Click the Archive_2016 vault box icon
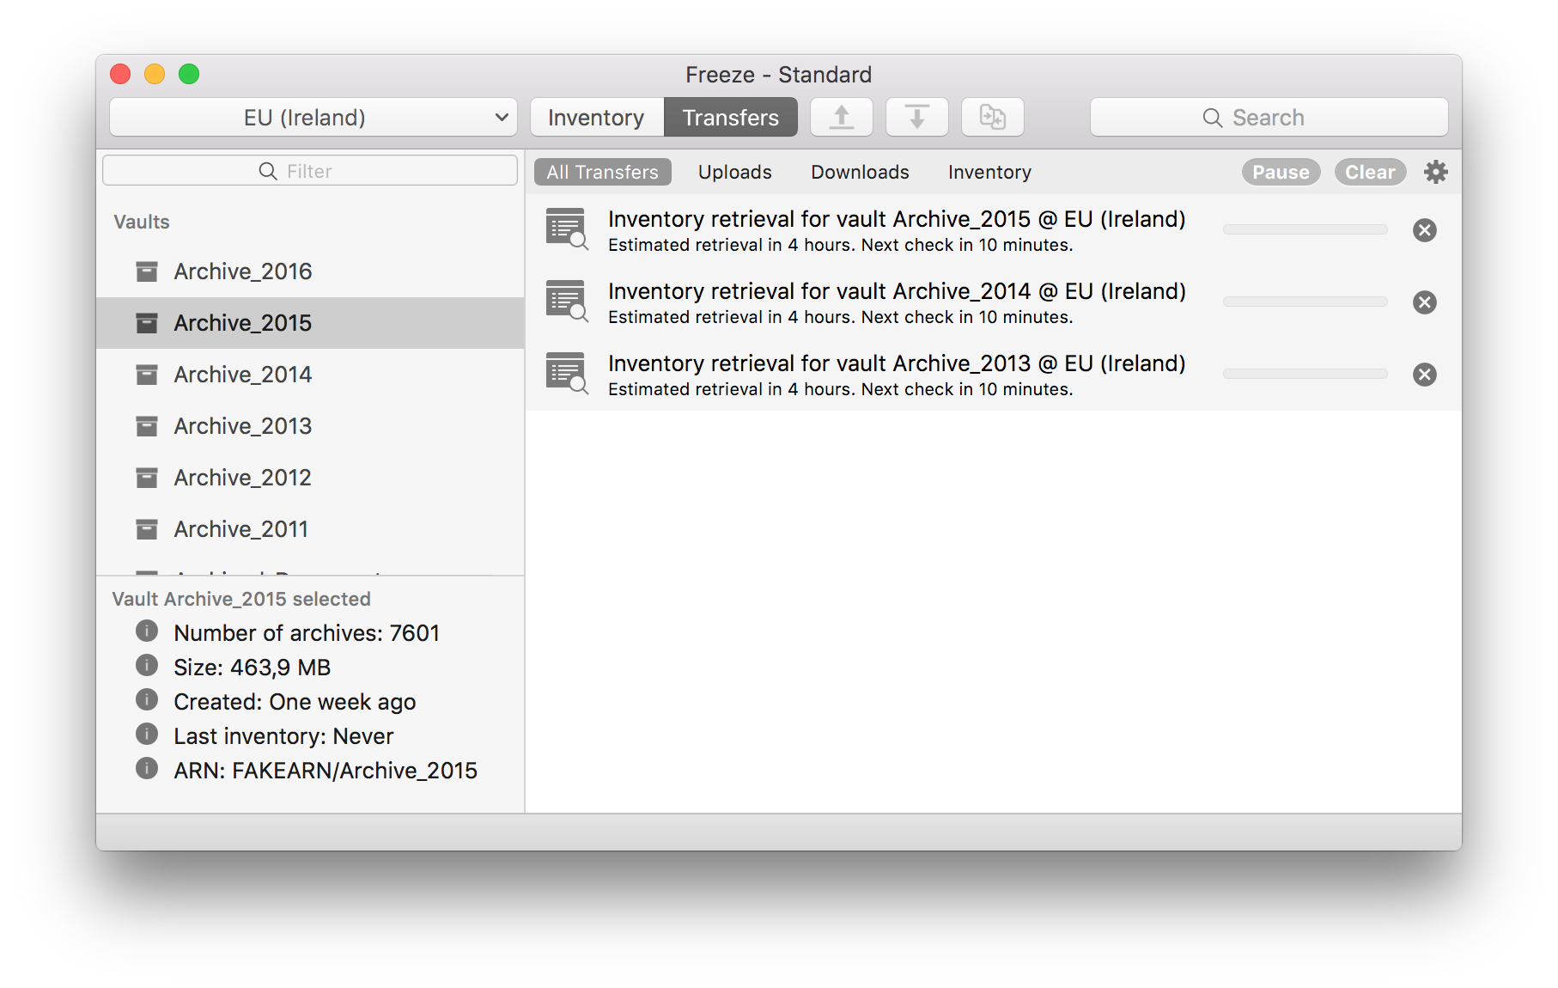The height and width of the screenshot is (988, 1558). tap(147, 271)
